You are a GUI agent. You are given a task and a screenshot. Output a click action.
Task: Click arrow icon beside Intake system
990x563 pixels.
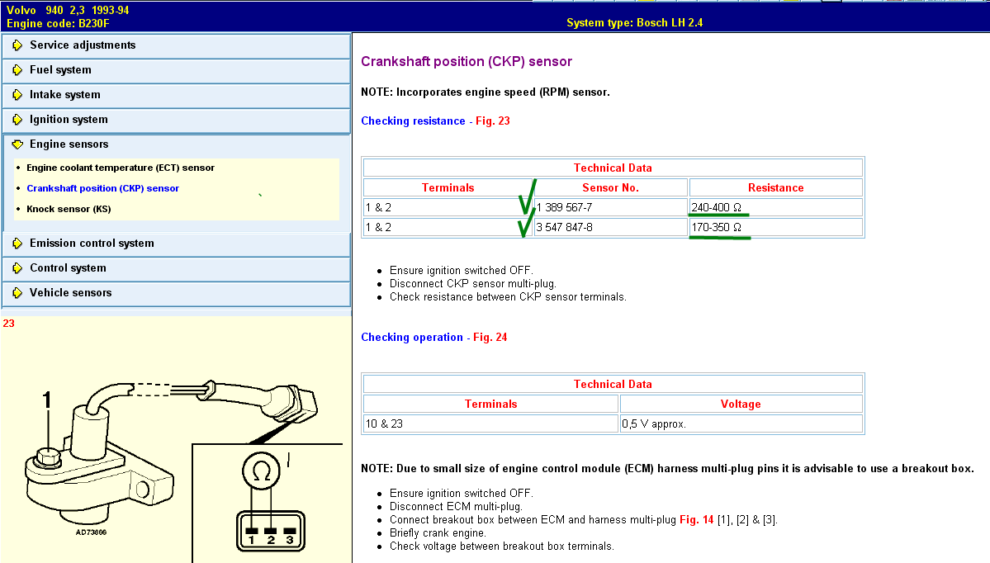(17, 95)
